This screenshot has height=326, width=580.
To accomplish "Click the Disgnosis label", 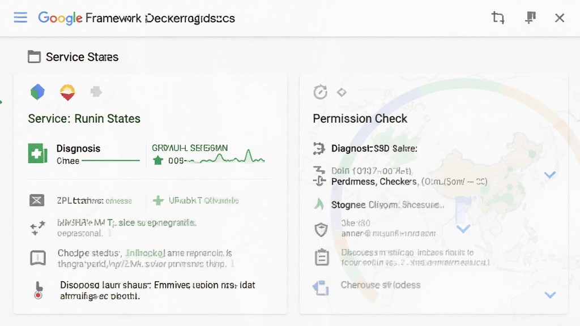I will tap(78, 149).
